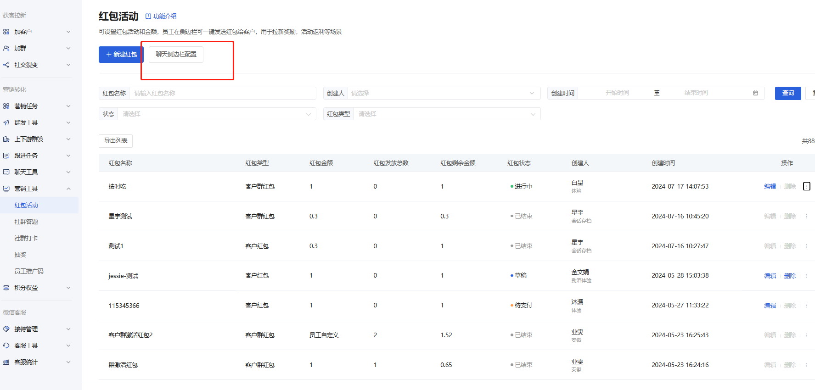Focus the 红包名称 input field

tap(223, 93)
